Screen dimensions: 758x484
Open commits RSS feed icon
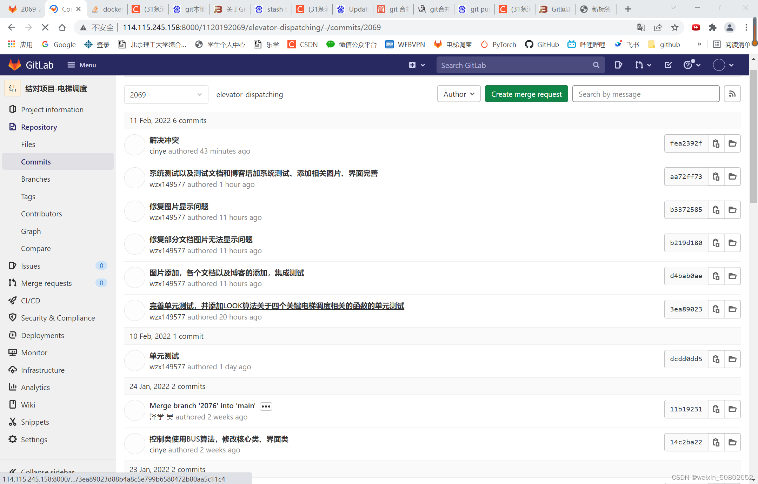732,94
